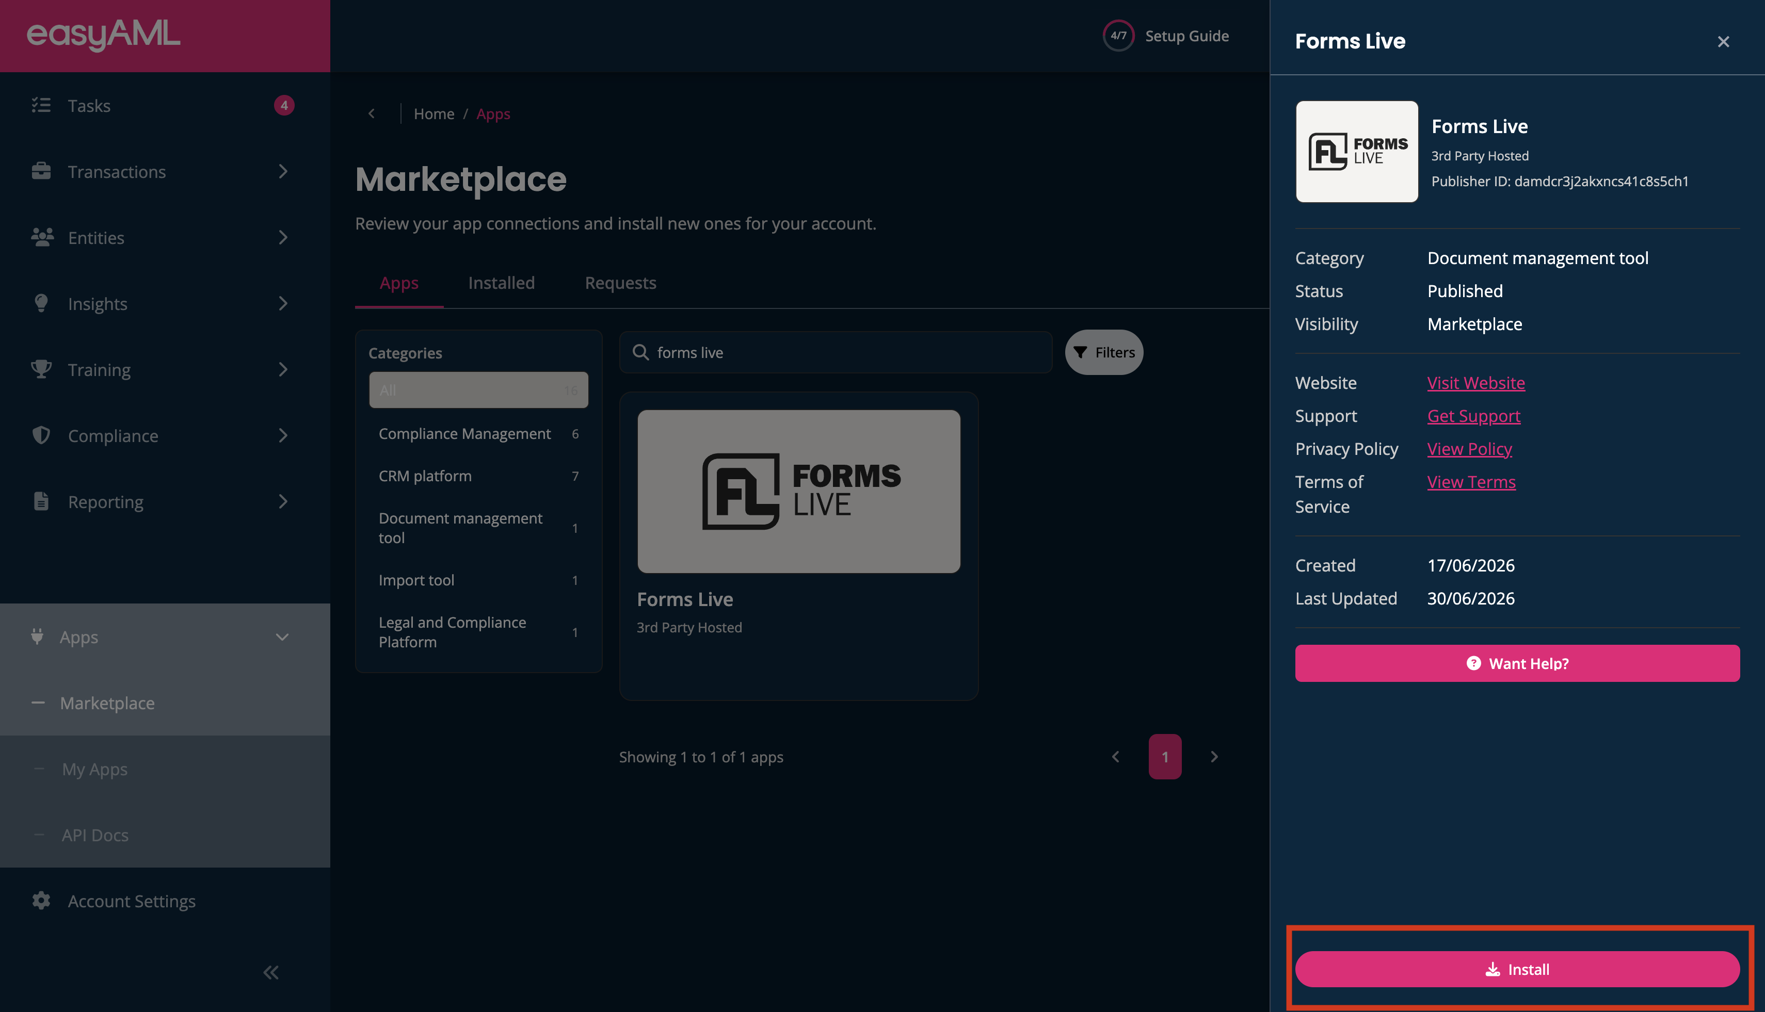Expand the Training menu chevron

point(282,369)
